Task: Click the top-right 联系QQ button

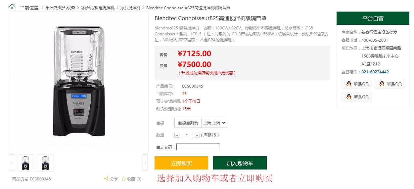Action: (390, 84)
